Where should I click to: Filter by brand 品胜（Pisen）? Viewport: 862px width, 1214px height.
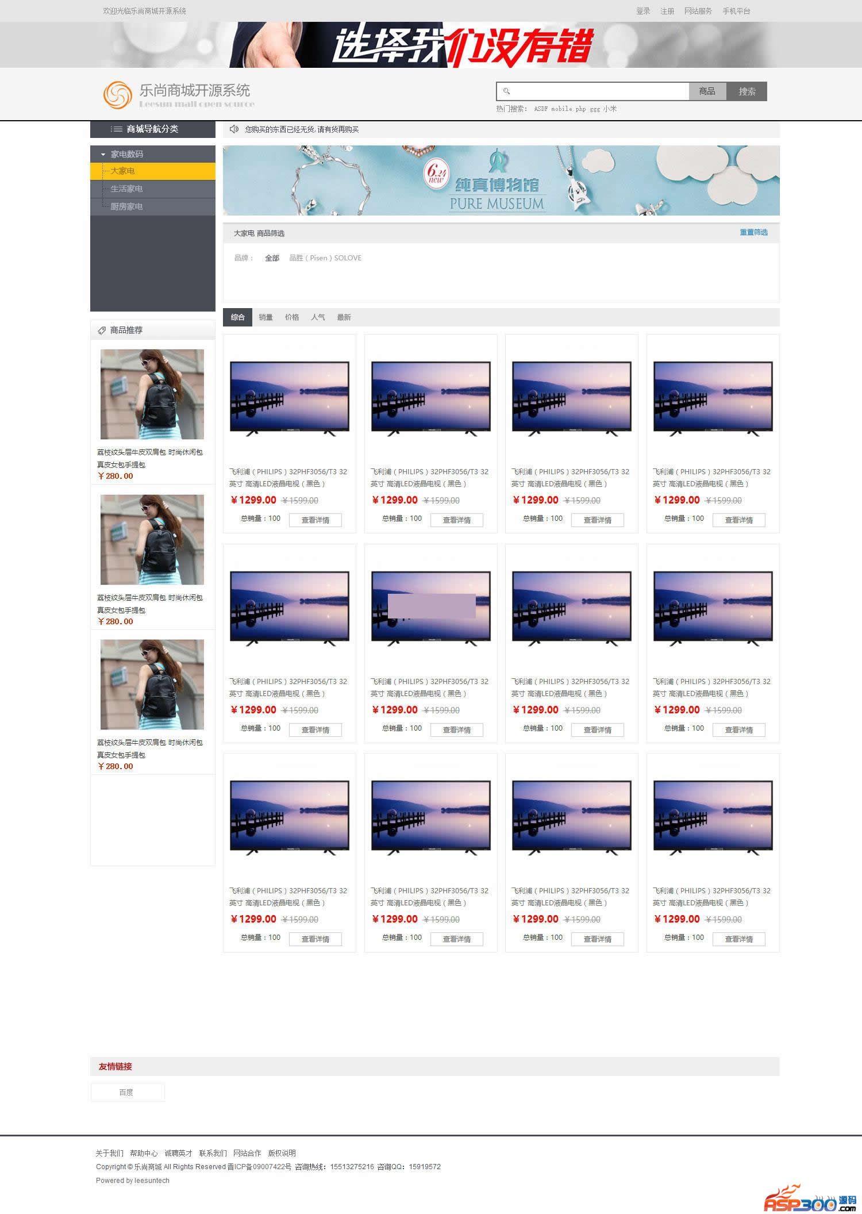pyautogui.click(x=310, y=258)
